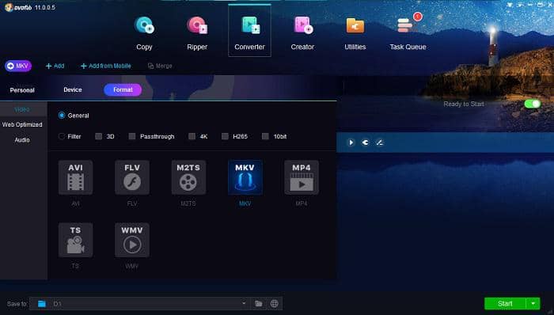
Task: Select the Format tab
Action: [123, 89]
